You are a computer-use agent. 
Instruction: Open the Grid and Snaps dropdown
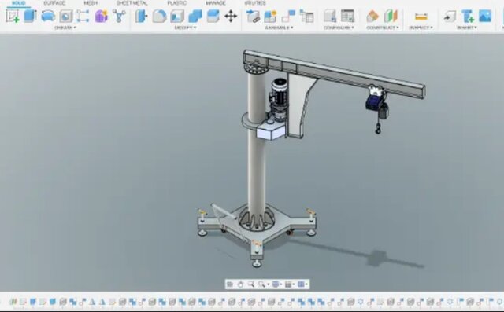289,284
